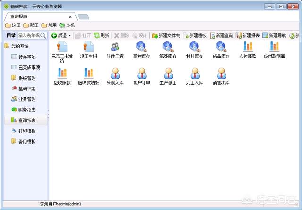Viewport: 302px width, 210px height.
Task: Click the search magnifier icon
Action: (x=43, y=35)
